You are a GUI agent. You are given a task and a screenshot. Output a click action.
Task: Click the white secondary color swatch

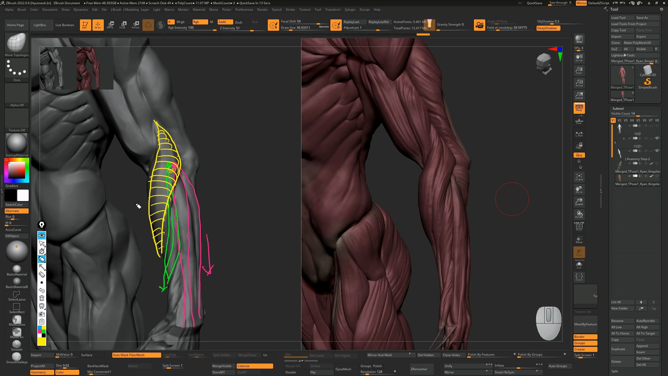[x=23, y=195]
